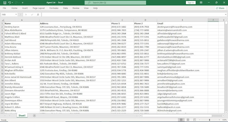The image size is (228, 122).
Task: Click vertical scrollbar down arrow
Action: 226,112
